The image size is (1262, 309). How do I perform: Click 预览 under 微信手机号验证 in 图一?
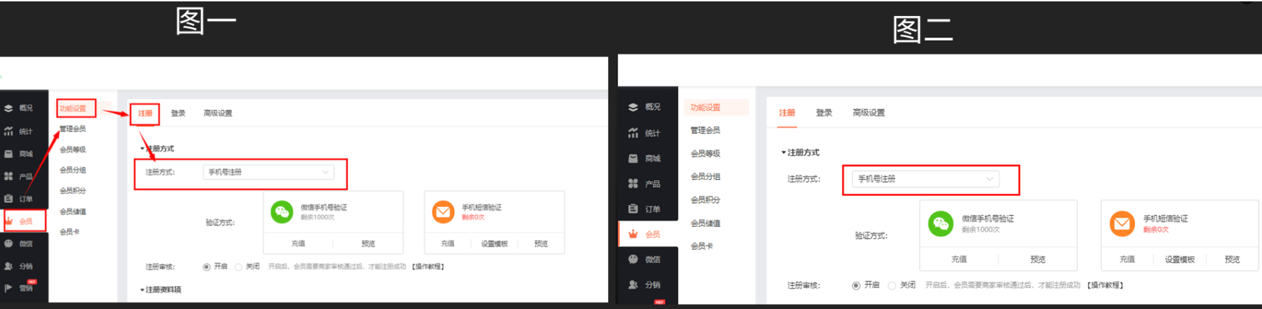(368, 243)
